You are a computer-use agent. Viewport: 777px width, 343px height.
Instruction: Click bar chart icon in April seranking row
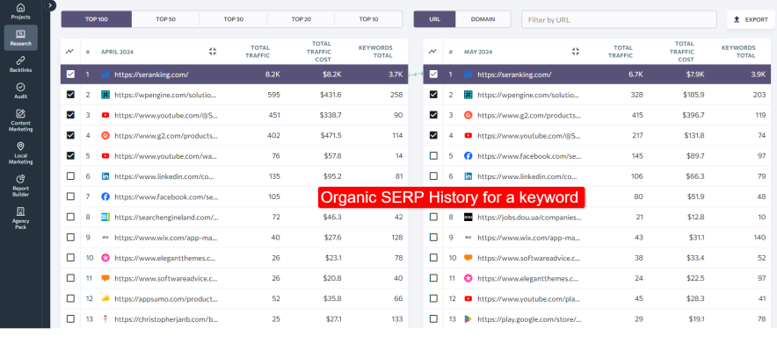(105, 75)
